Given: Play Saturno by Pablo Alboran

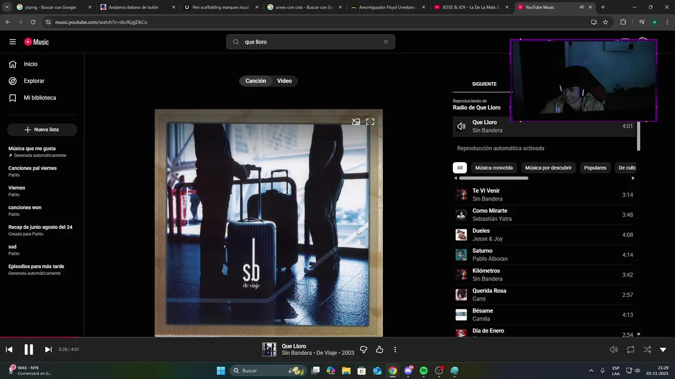Looking at the screenshot, I should tap(544, 255).
